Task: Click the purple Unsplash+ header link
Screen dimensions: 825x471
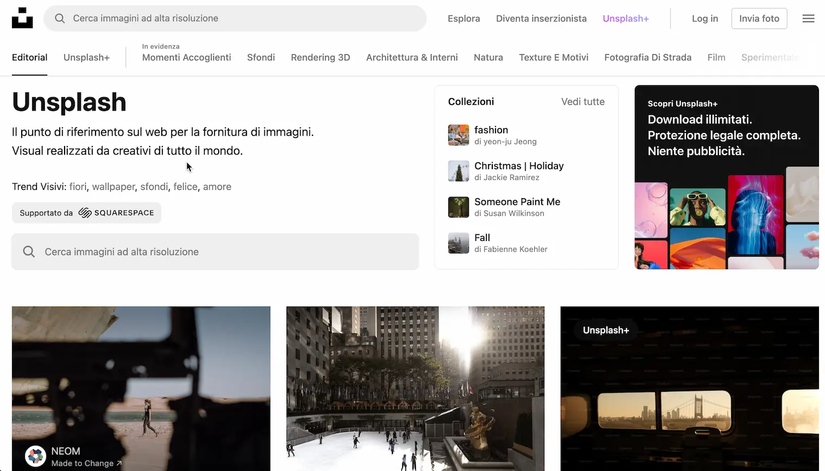Action: point(626,18)
